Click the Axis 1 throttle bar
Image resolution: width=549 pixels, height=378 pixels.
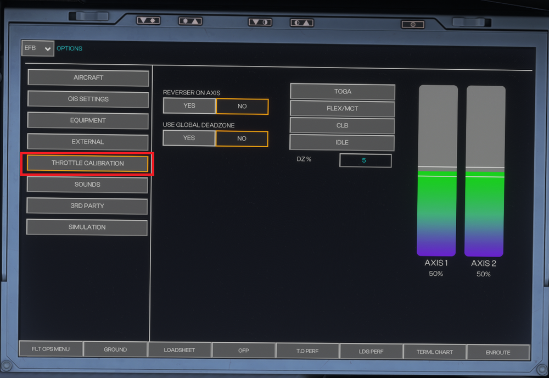[437, 170]
